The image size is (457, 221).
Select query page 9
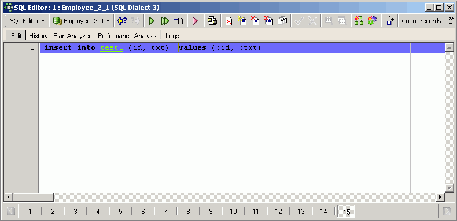pyautogui.click(x=211, y=212)
